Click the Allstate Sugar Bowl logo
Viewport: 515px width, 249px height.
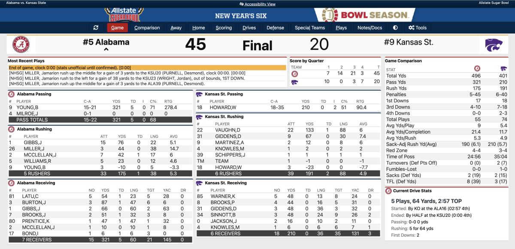point(124,14)
